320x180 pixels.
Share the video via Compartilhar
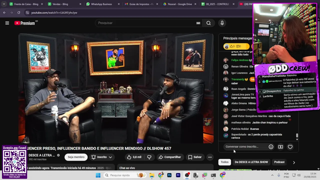[170, 157]
